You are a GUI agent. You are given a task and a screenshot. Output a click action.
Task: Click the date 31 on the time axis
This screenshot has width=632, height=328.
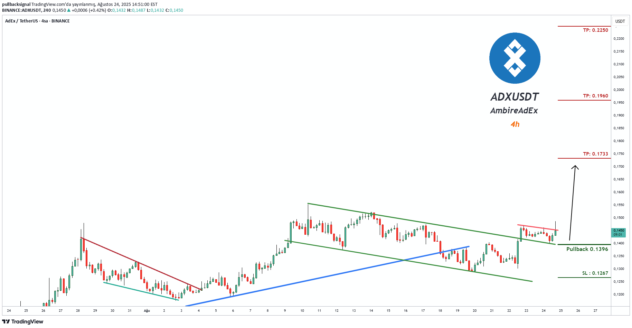tap(130, 311)
